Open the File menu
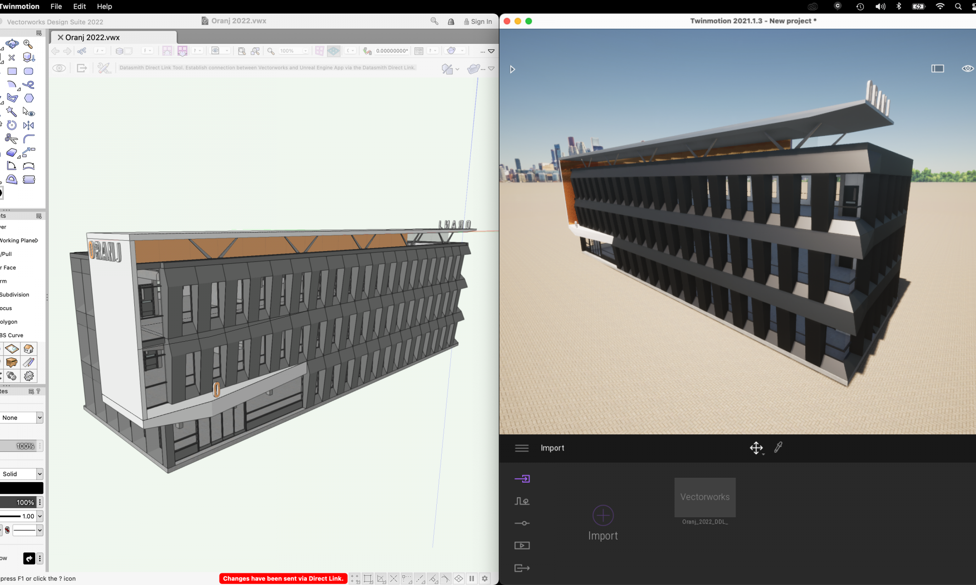Screen dimensions: 976x585 [56, 6]
